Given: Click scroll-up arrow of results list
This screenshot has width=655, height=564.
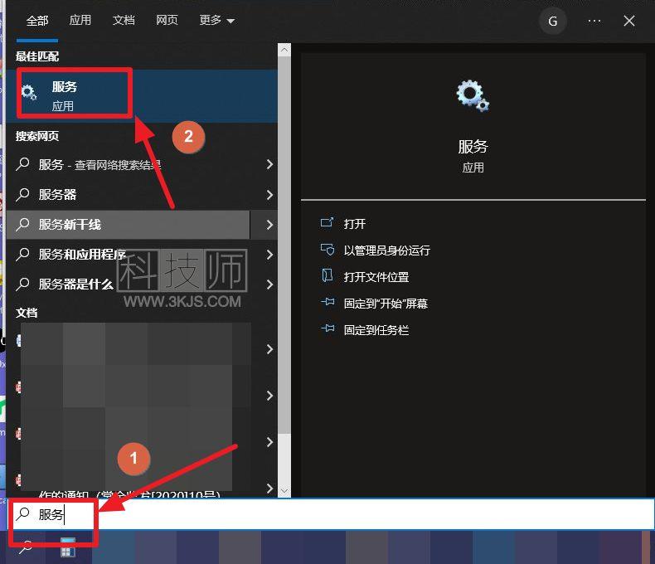Looking at the screenshot, I should [284, 50].
